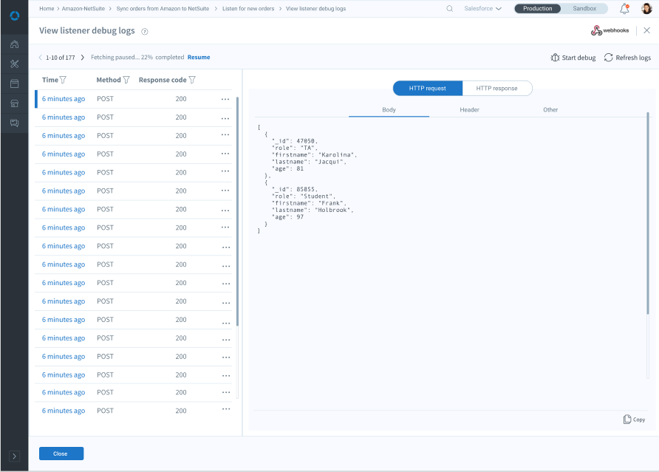
Task: Click the help icon beside page title
Action: 145,32
